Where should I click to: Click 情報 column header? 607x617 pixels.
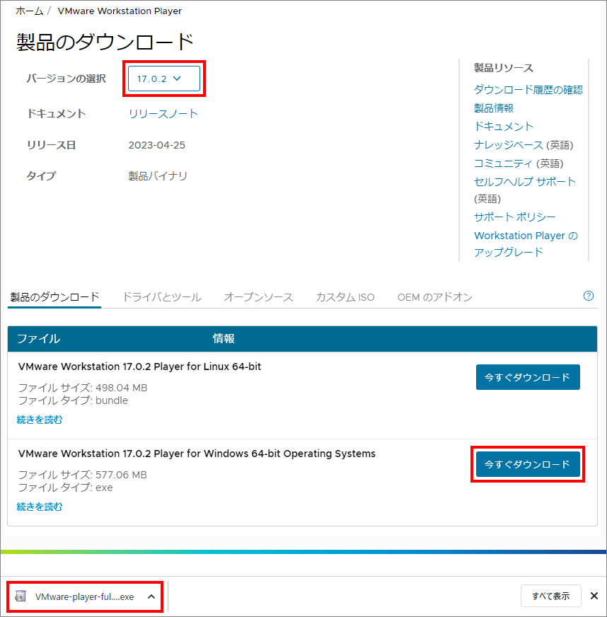pyautogui.click(x=224, y=338)
